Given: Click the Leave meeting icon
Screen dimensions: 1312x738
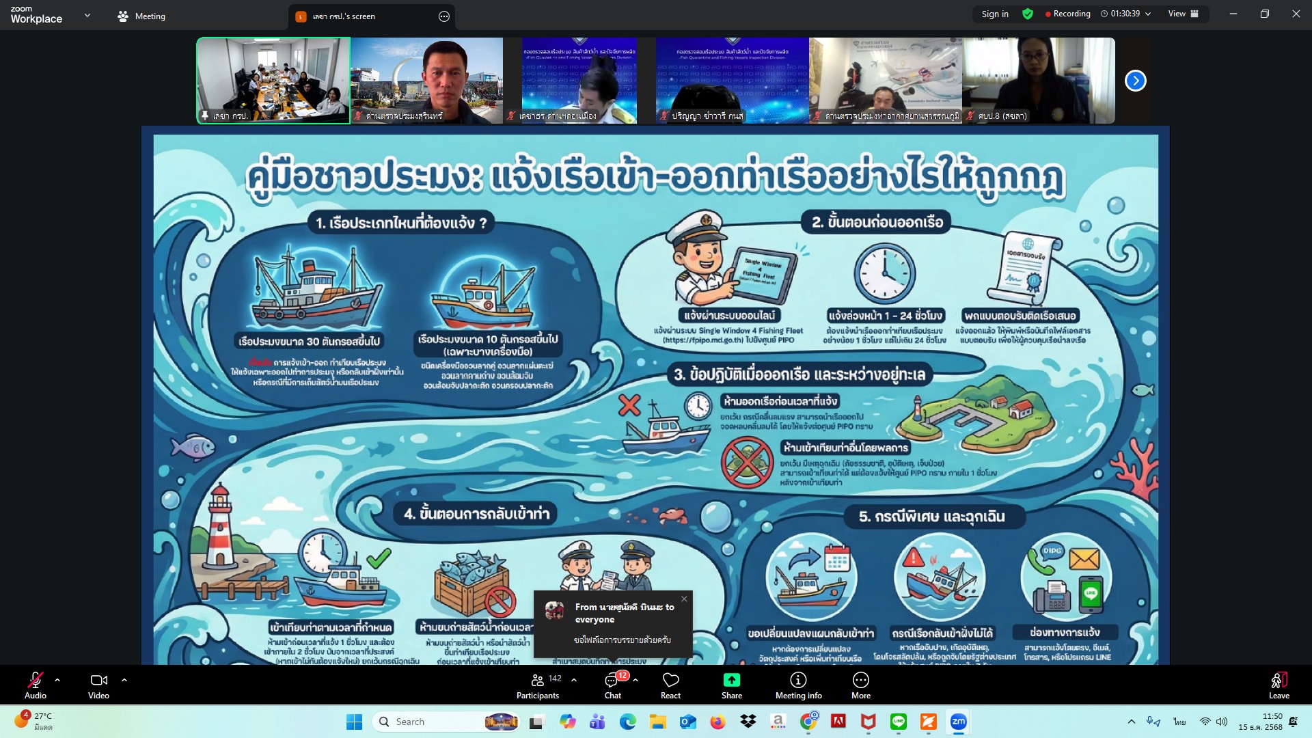Looking at the screenshot, I should [x=1279, y=680].
